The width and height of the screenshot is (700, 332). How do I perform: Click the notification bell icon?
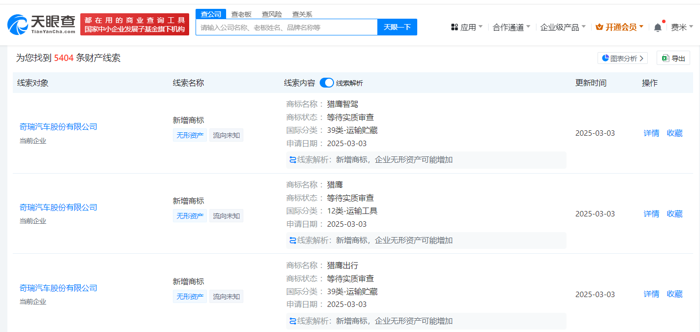[x=658, y=28]
